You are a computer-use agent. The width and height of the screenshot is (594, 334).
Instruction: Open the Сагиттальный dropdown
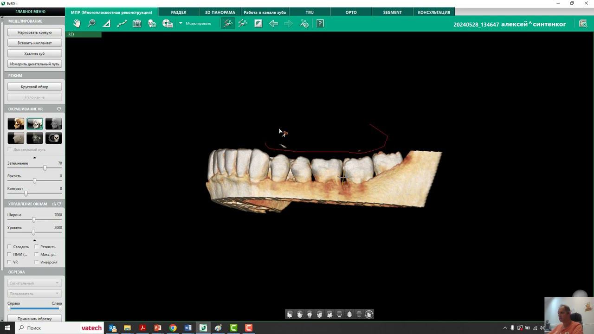[x=34, y=283]
